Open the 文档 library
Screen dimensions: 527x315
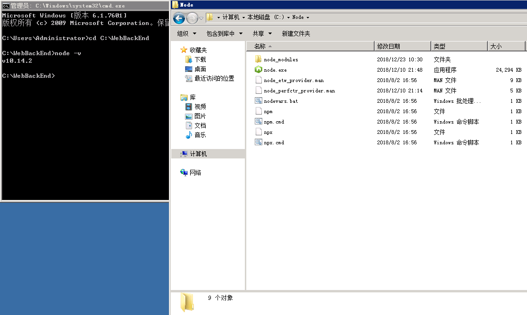pyautogui.click(x=201, y=125)
